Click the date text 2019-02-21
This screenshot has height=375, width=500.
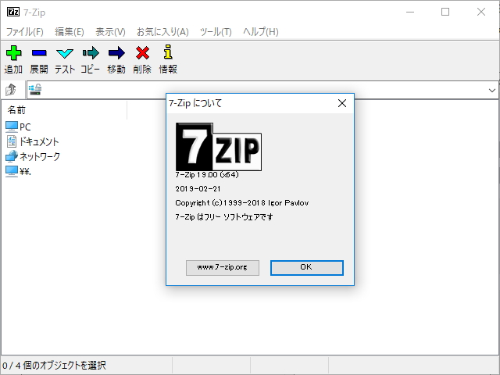(x=198, y=189)
